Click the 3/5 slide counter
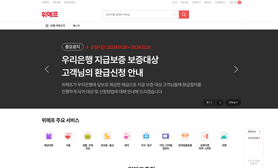 [209, 102]
